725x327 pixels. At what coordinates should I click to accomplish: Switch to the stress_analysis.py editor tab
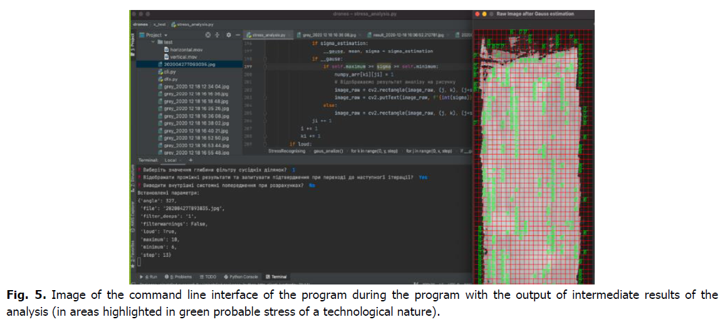coord(267,35)
